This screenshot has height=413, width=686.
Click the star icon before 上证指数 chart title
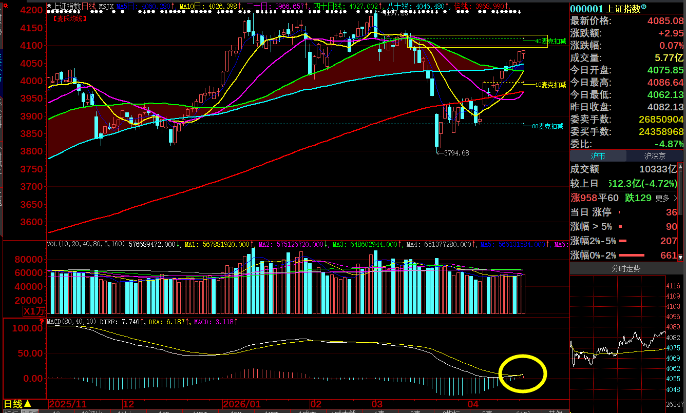click(x=49, y=6)
